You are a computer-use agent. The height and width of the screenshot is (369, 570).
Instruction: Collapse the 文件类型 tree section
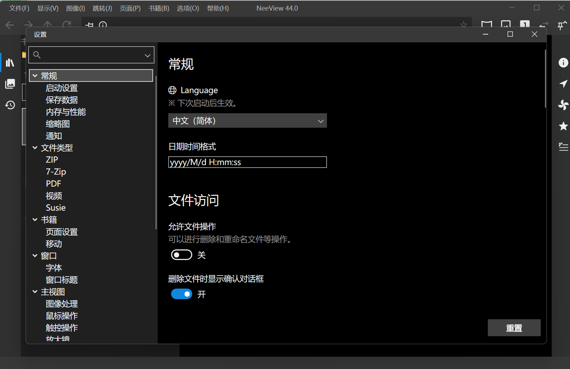pyautogui.click(x=35, y=148)
